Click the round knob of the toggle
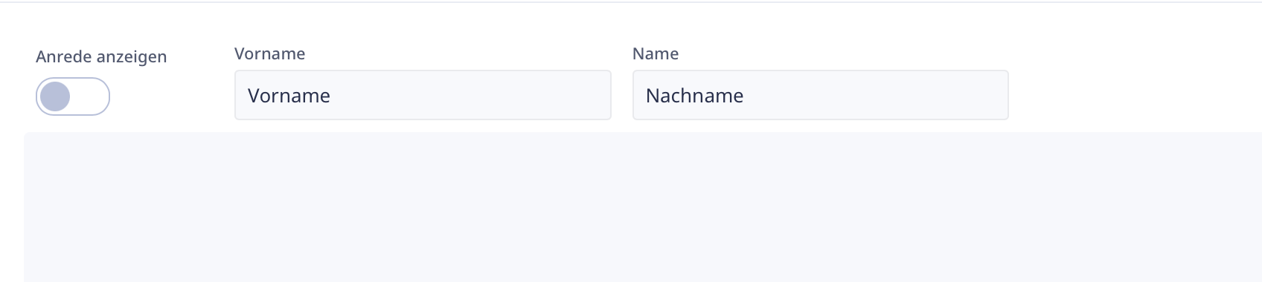Screen dimensions: 1262x282 [55, 96]
